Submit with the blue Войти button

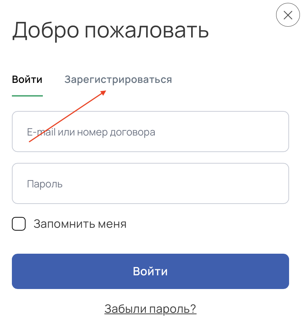coord(150,271)
